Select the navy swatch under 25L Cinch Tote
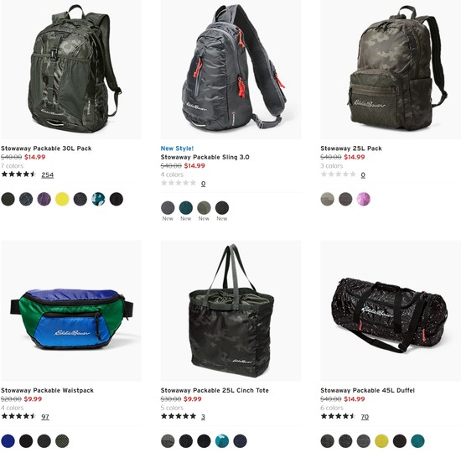This screenshot has width=461, height=453. tap(240, 441)
